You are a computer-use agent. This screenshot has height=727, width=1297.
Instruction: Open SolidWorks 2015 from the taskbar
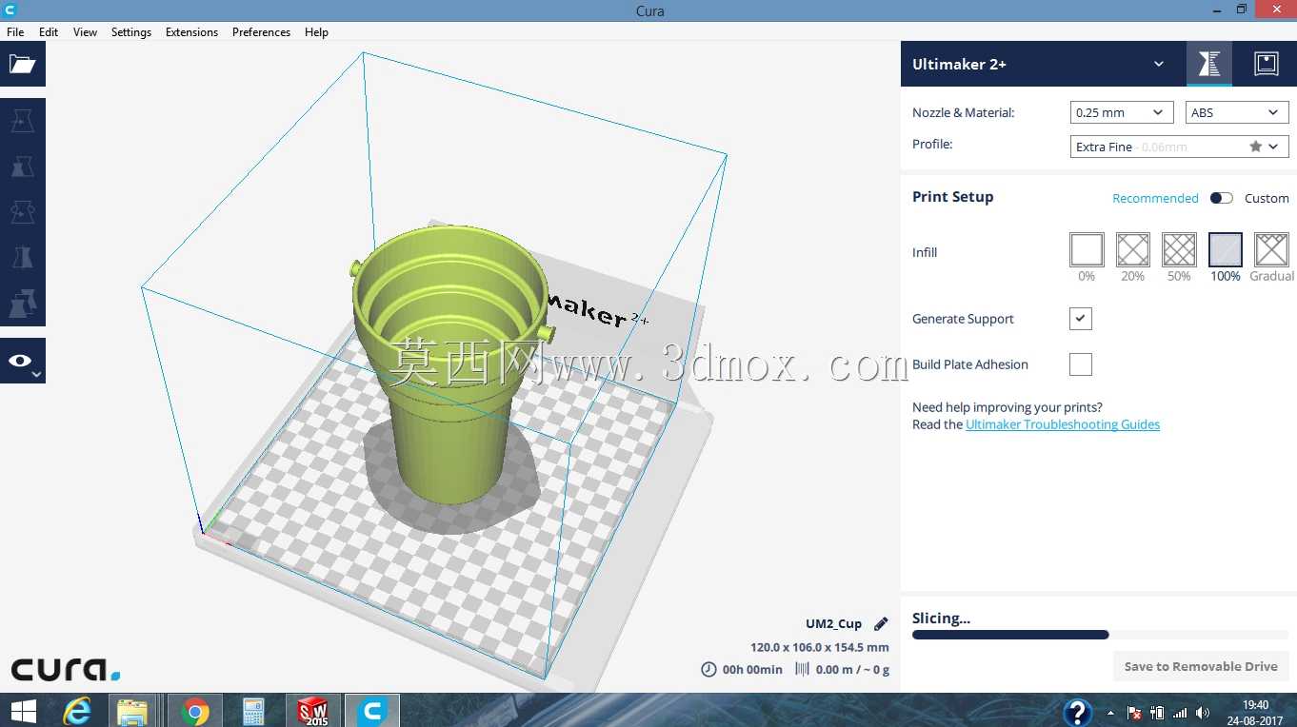(313, 711)
